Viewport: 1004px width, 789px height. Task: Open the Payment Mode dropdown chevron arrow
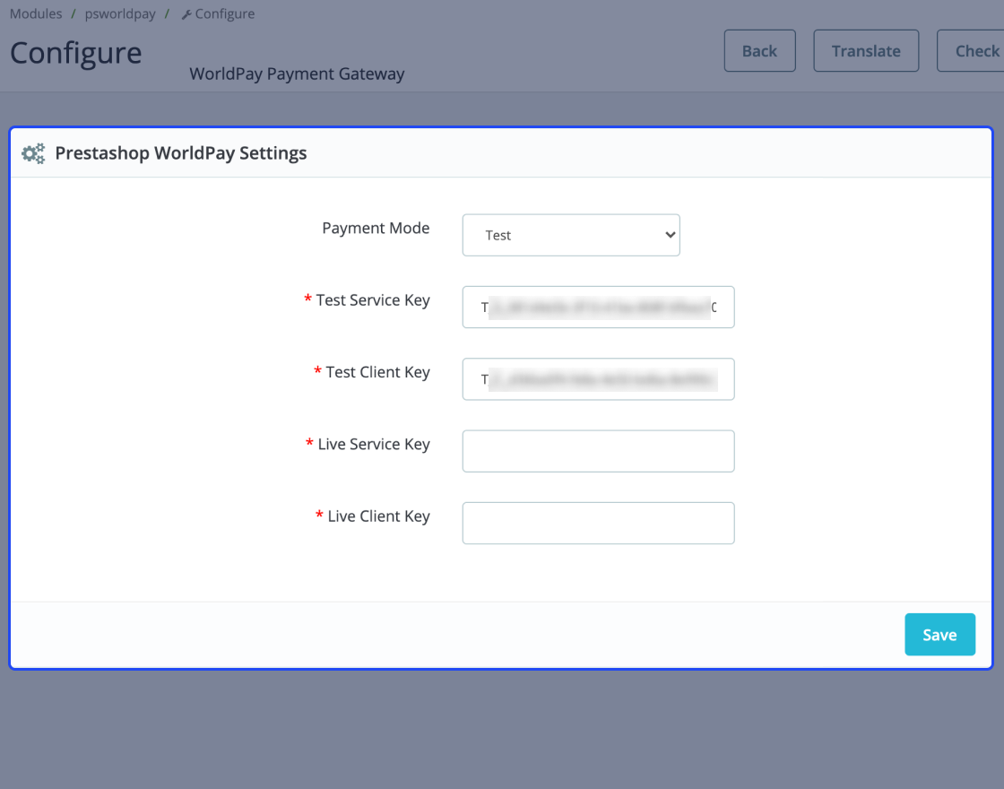tap(670, 234)
